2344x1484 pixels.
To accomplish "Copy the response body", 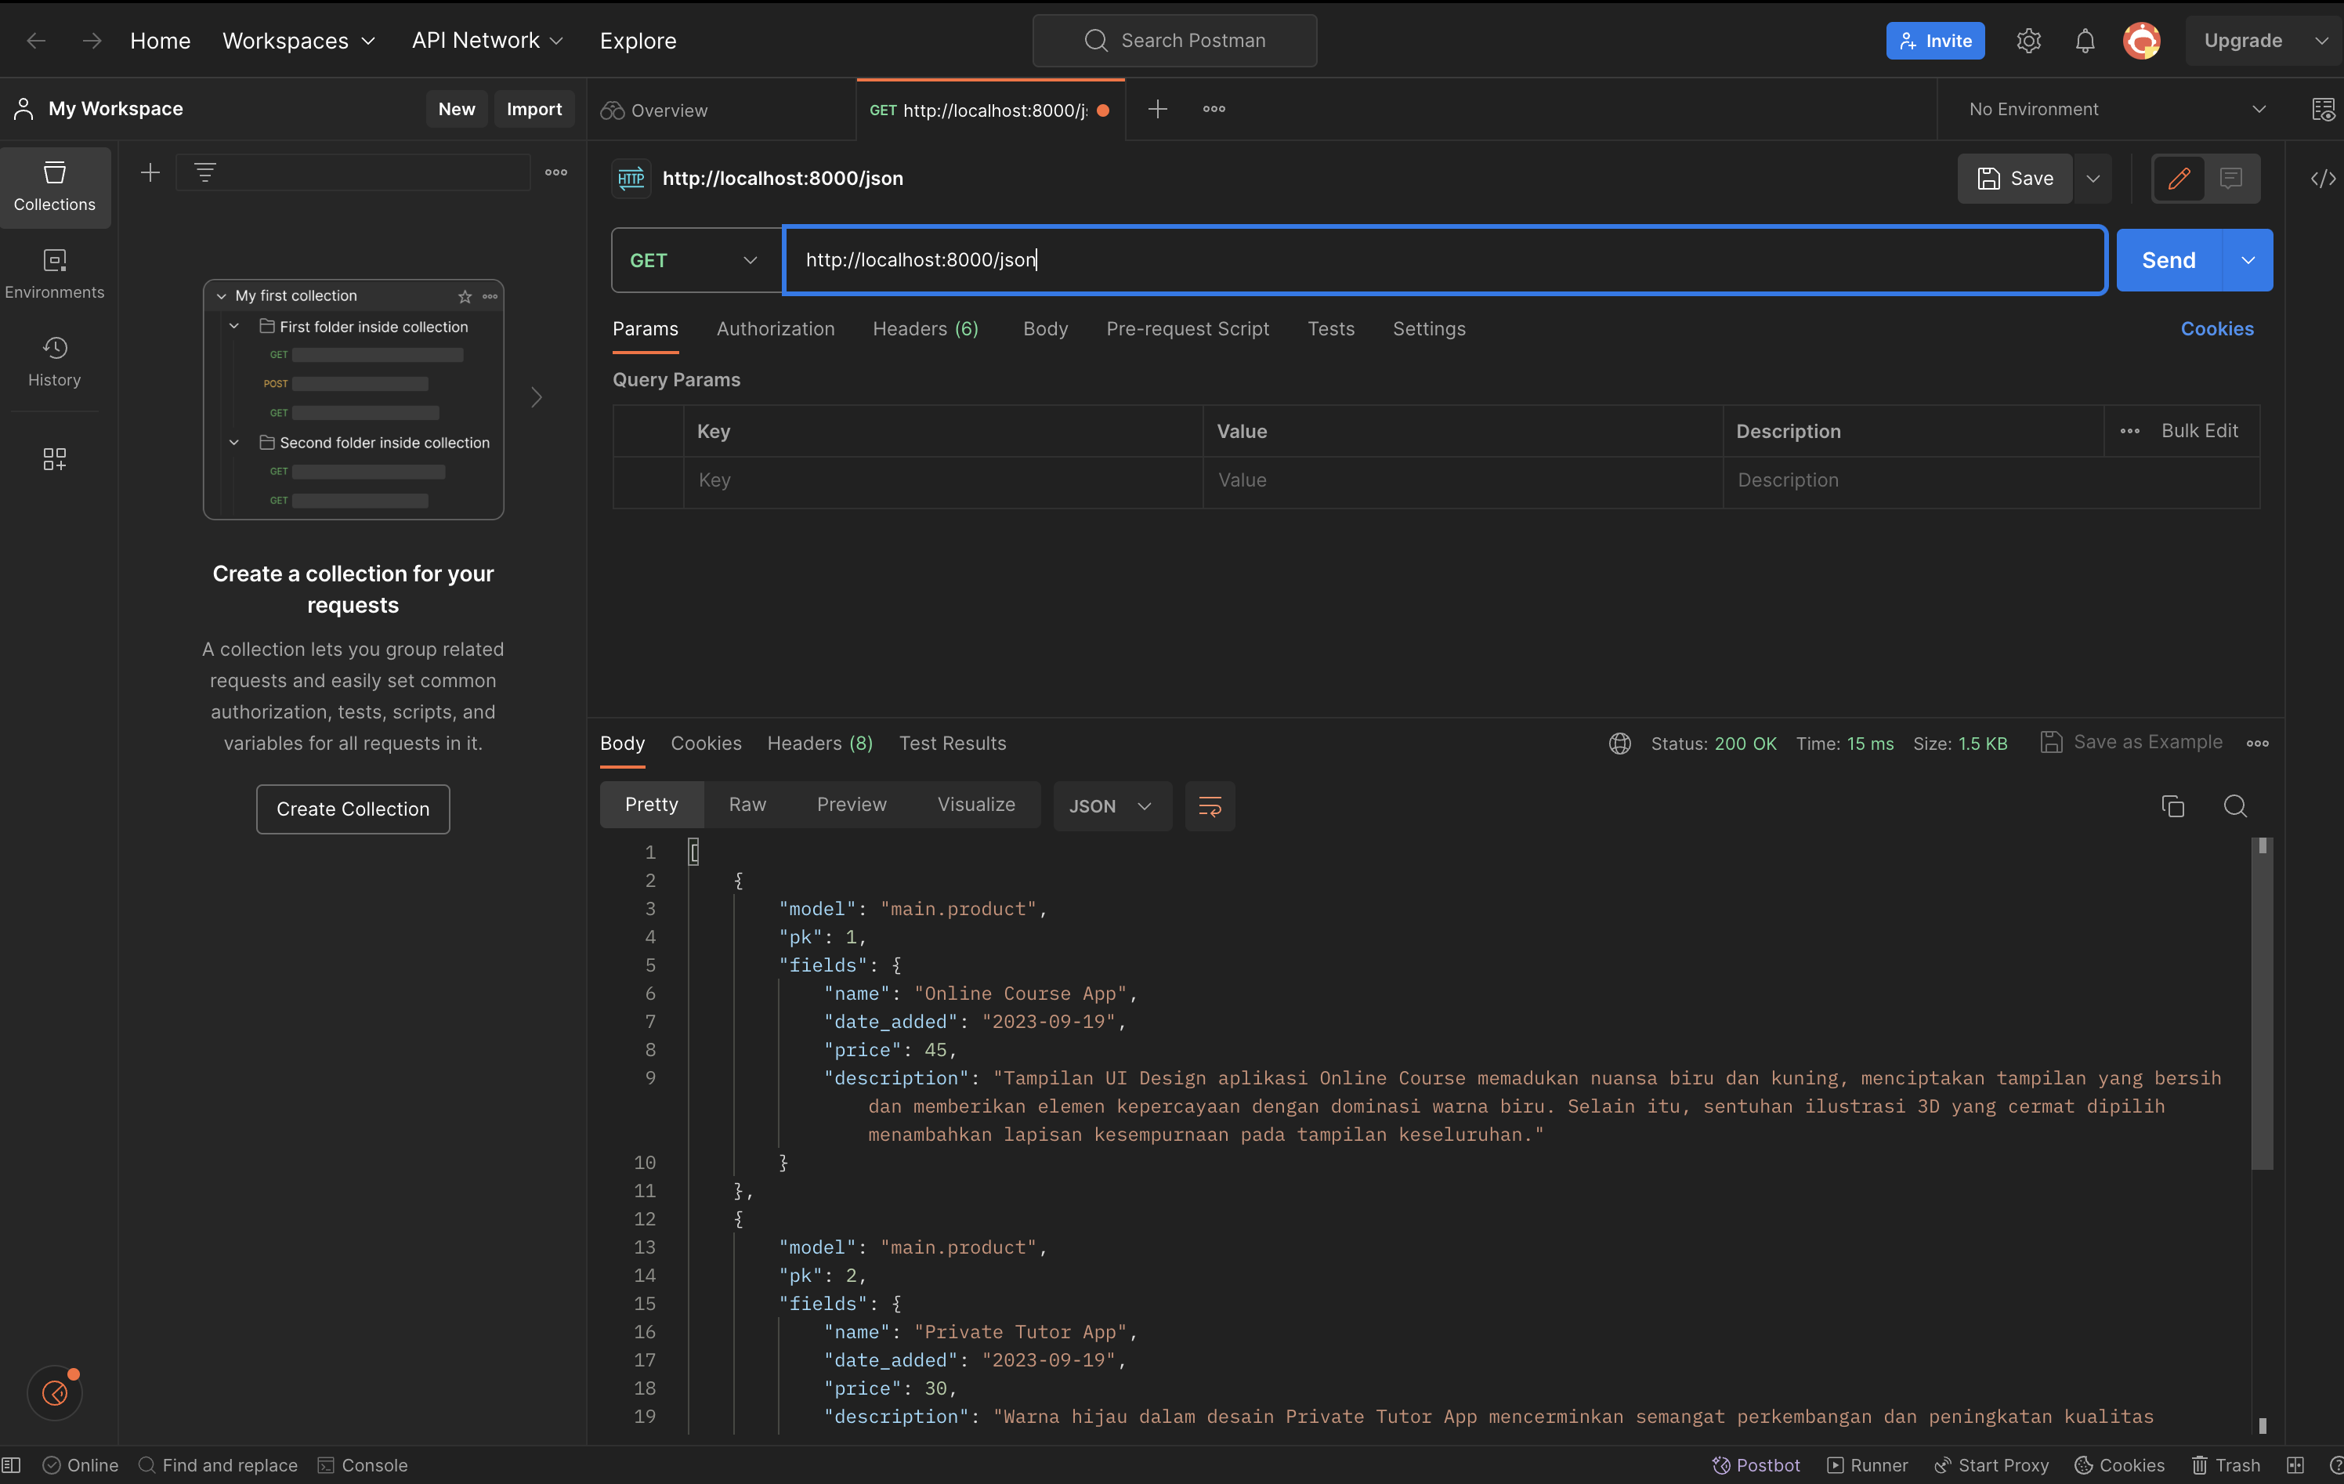I will tap(2174, 806).
